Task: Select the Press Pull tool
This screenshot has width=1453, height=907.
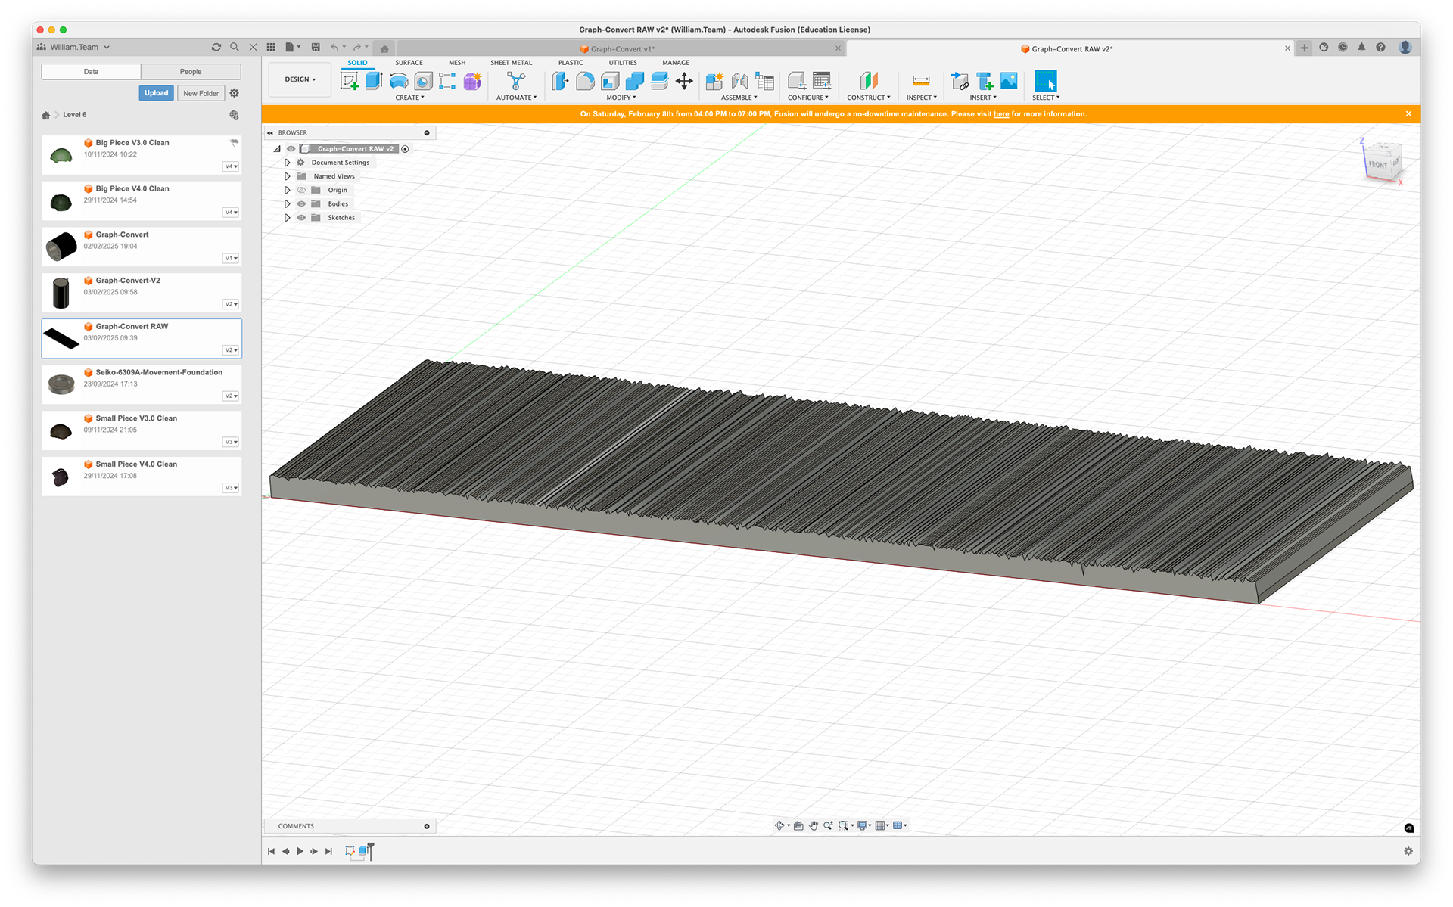Action: 560,81
